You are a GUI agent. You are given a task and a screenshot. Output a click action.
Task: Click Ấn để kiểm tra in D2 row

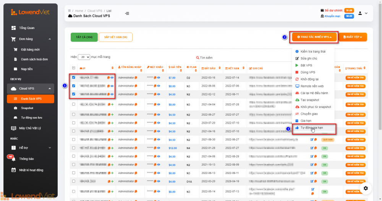[355, 78]
